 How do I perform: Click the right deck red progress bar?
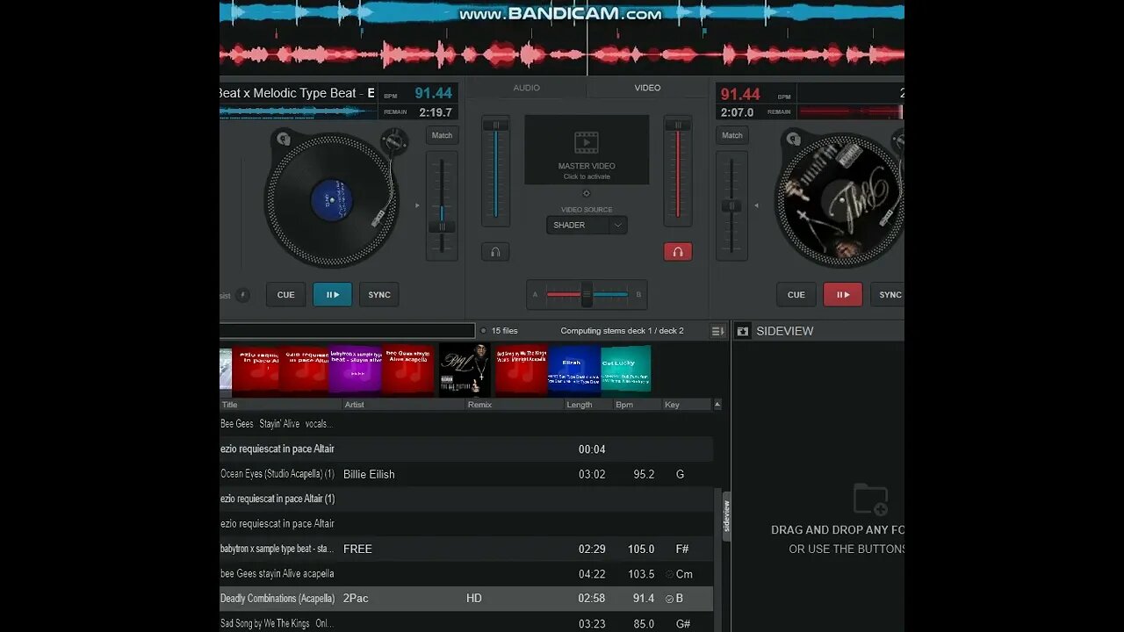850,111
